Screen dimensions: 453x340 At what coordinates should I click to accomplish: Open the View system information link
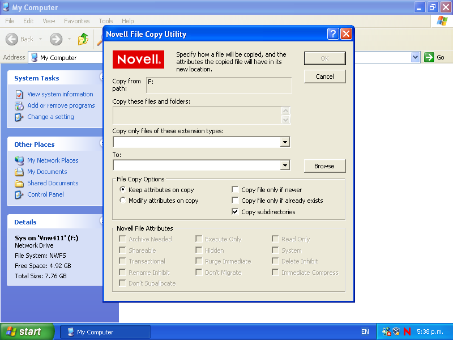[x=60, y=94]
